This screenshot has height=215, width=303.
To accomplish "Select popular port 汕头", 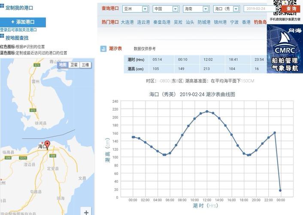I will click(190, 22).
